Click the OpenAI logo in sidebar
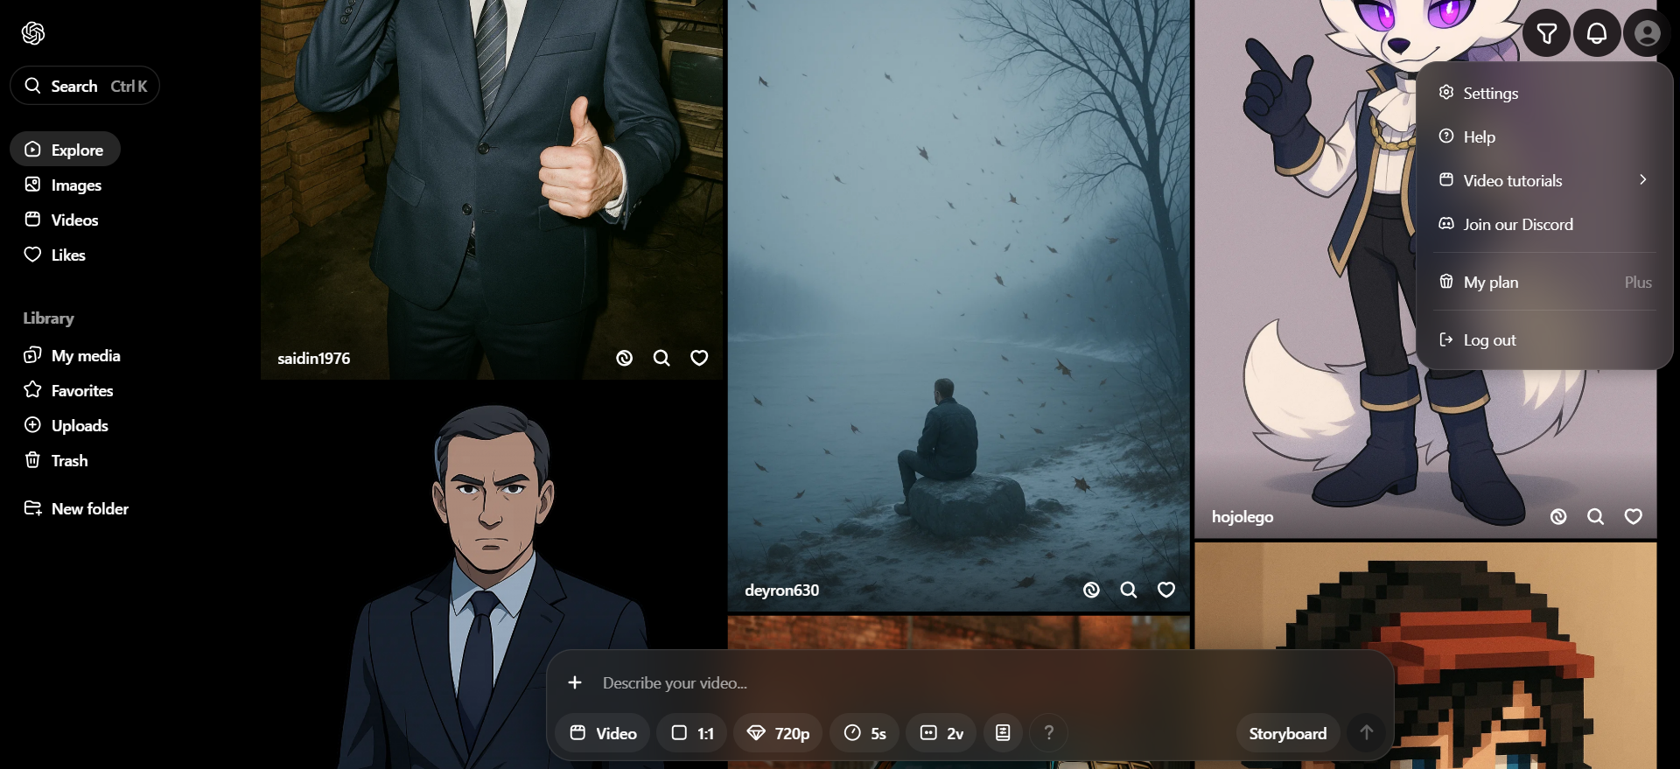The height and width of the screenshot is (769, 1680). click(x=33, y=33)
